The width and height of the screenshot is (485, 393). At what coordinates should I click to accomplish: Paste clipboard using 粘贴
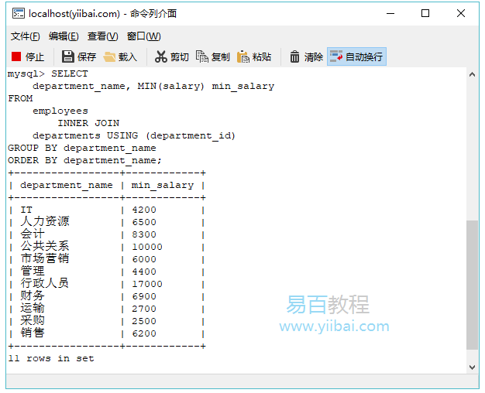click(x=254, y=56)
